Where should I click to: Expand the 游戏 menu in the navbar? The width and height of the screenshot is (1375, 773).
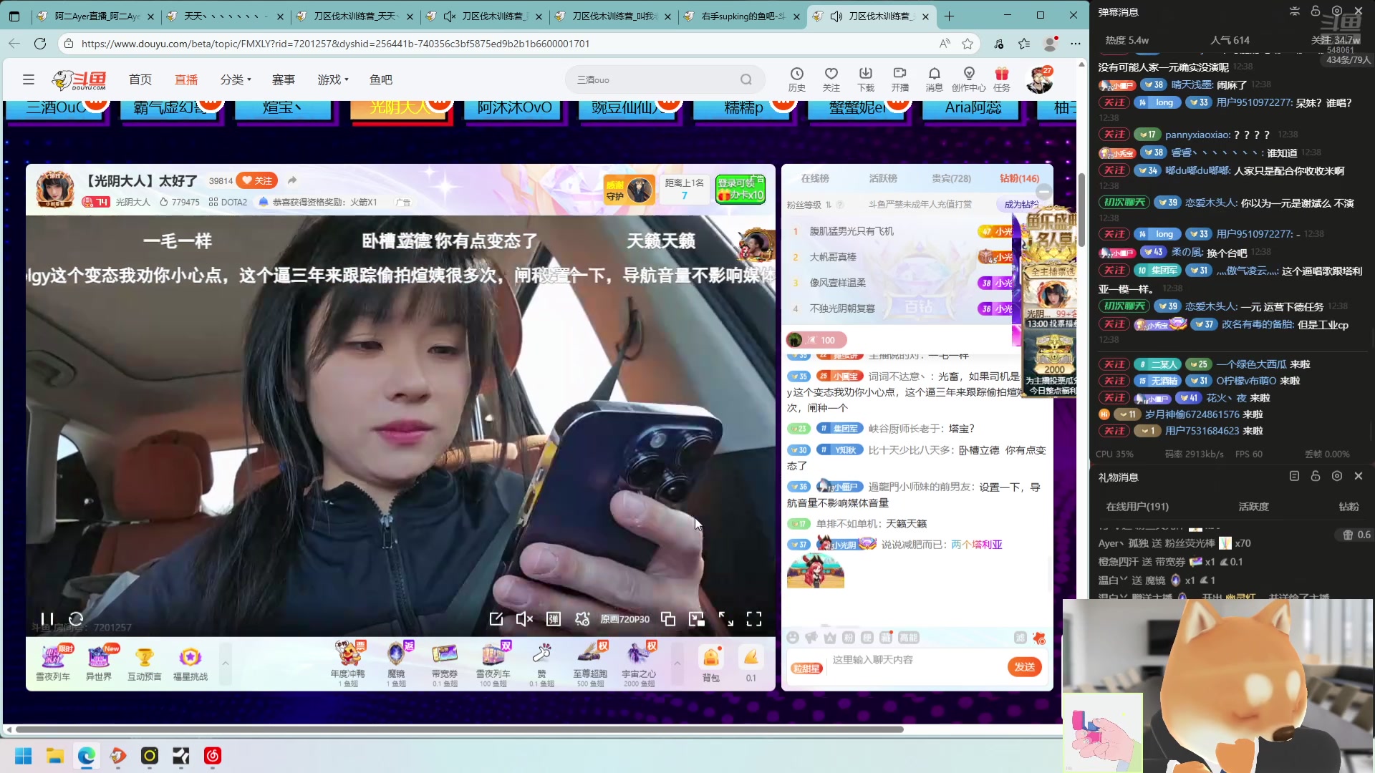[x=333, y=79]
